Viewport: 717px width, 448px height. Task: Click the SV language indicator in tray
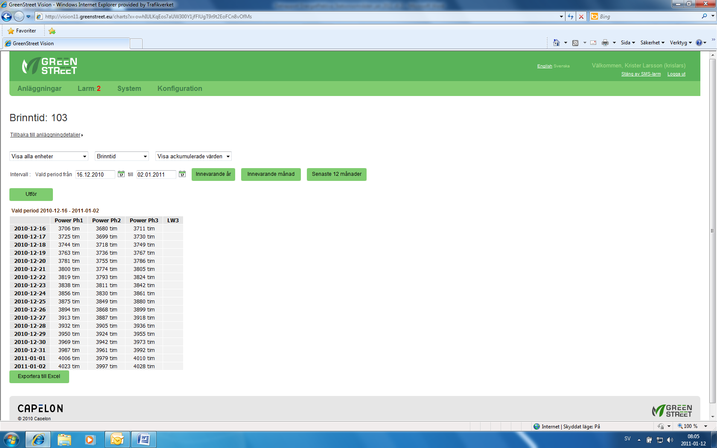pyautogui.click(x=627, y=439)
